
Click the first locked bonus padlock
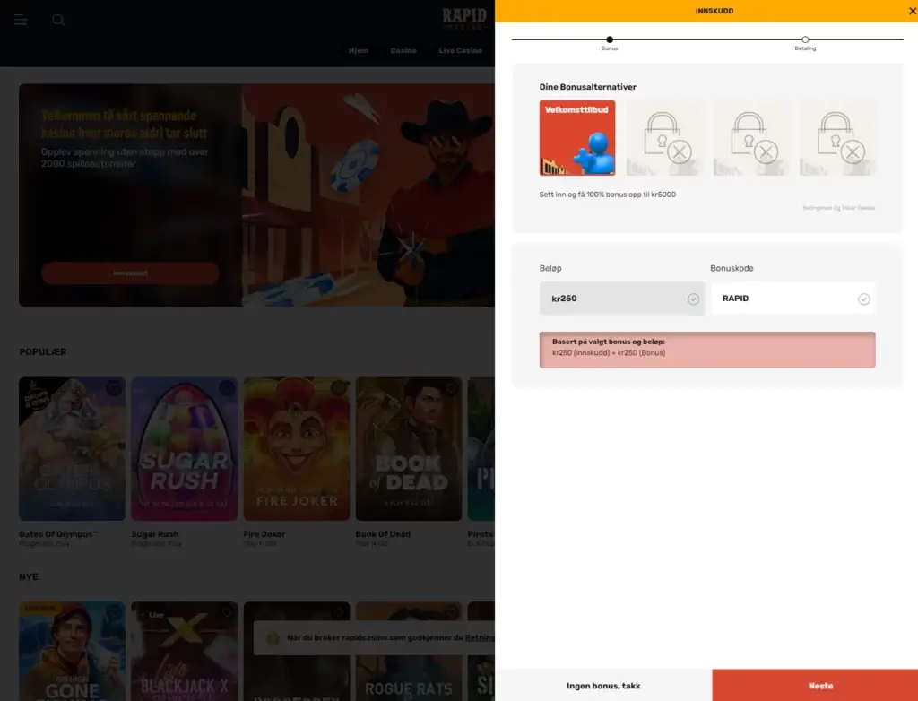(x=664, y=138)
